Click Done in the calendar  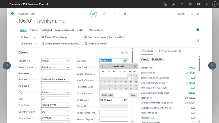click(x=133, y=95)
